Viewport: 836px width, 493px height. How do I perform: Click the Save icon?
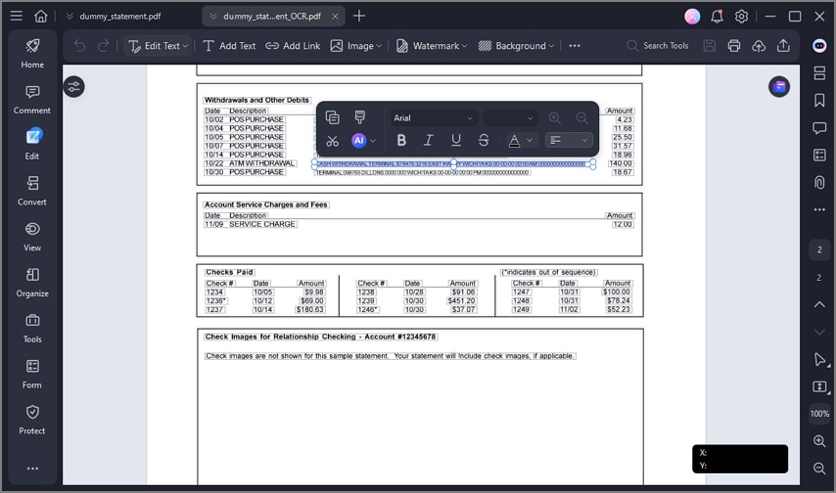point(709,46)
